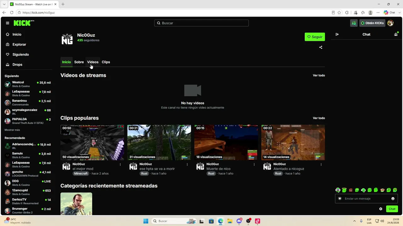The height and width of the screenshot is (226, 403).
Task: Expand 'Mostrar más' in Siguiendo list
Action: pos(12,130)
